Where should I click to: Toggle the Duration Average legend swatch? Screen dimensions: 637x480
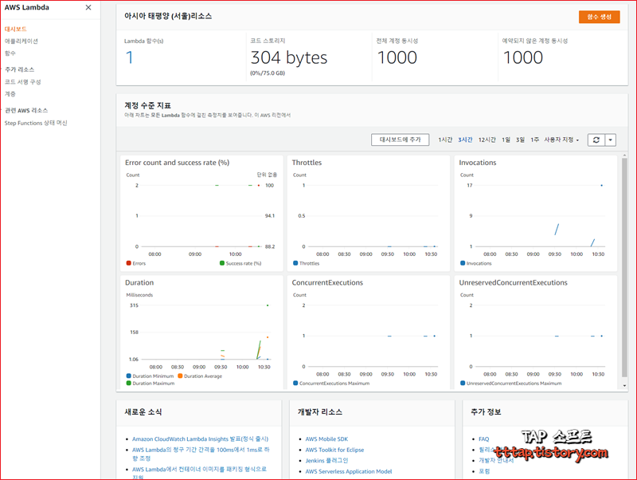pos(180,376)
